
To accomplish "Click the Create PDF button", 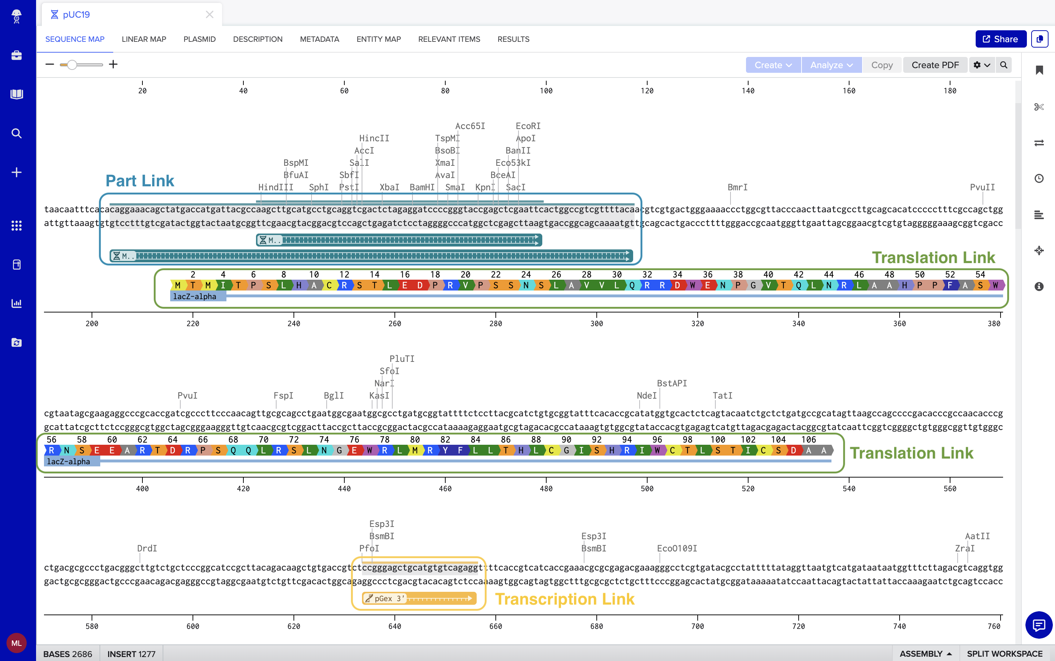I will (935, 65).
